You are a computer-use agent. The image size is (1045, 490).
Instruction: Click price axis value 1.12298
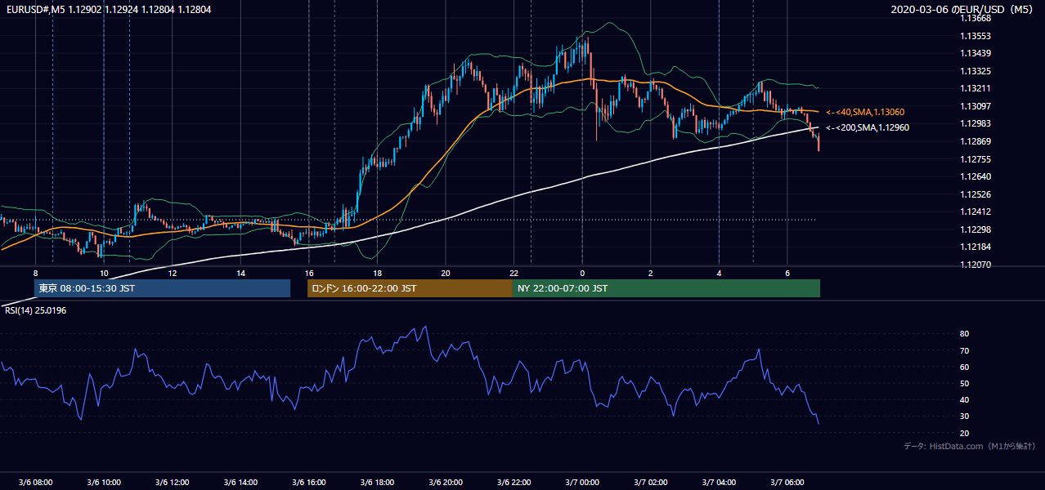click(975, 229)
